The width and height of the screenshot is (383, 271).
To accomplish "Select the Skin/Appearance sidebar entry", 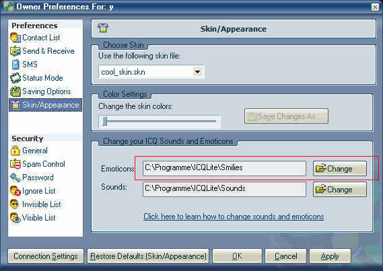I will pos(45,105).
